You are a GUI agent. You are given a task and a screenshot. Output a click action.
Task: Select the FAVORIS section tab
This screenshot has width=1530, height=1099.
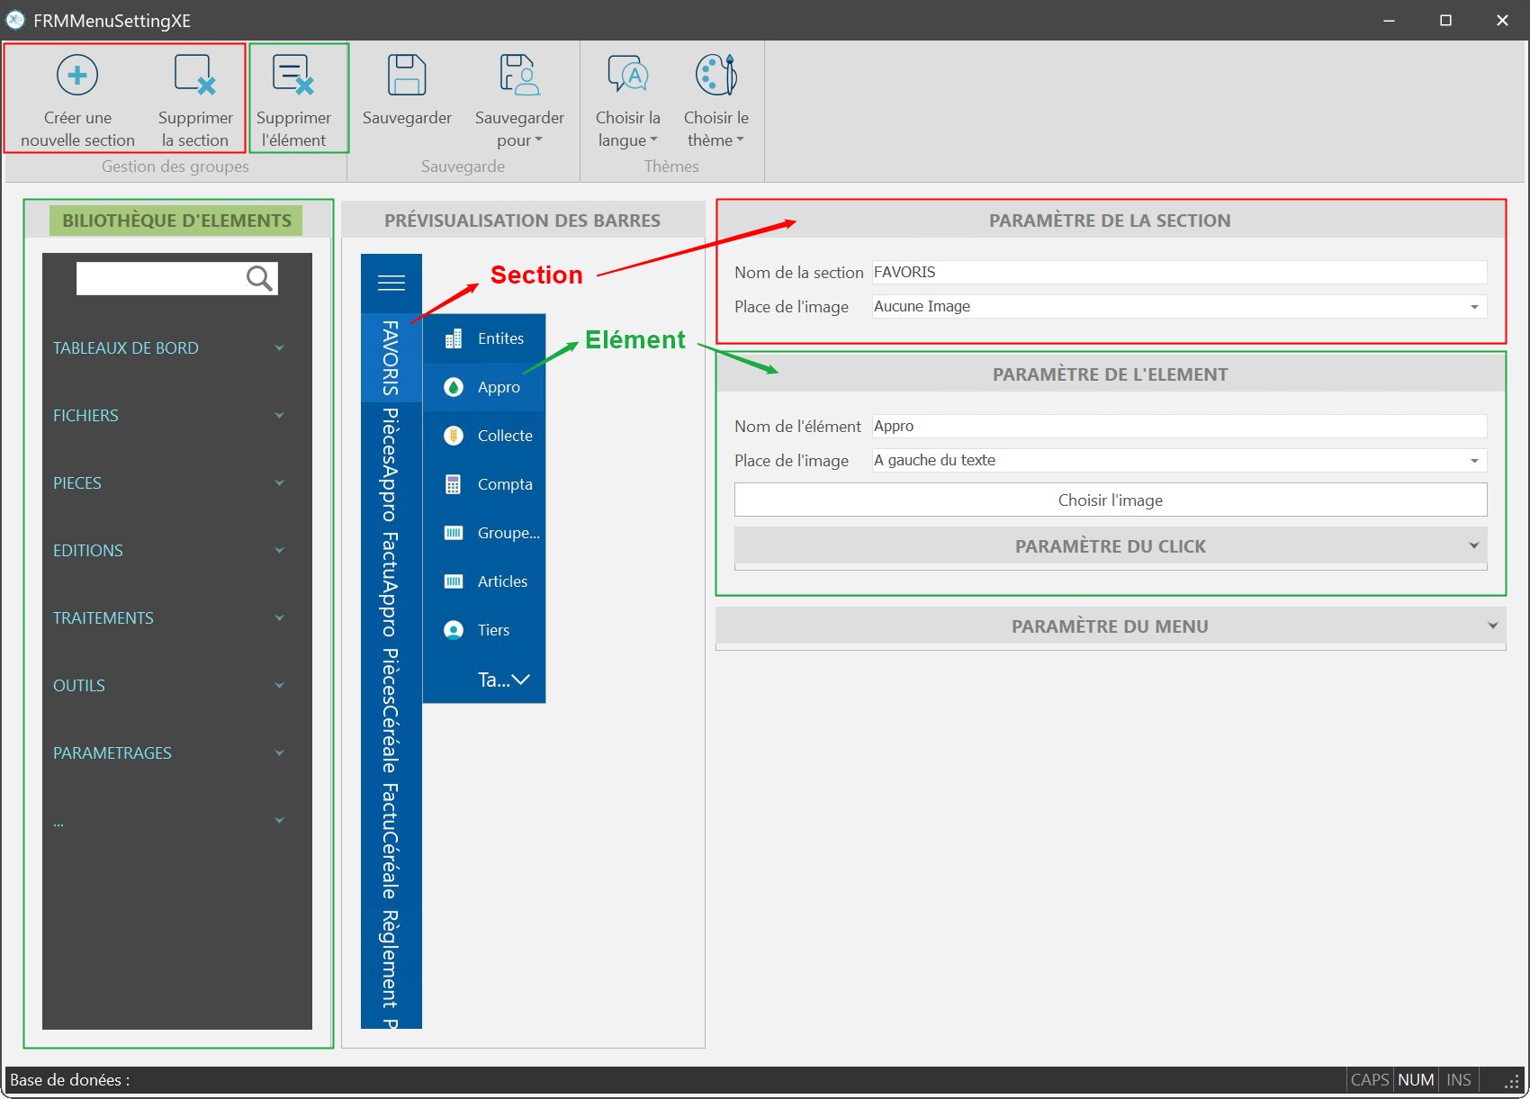(391, 357)
